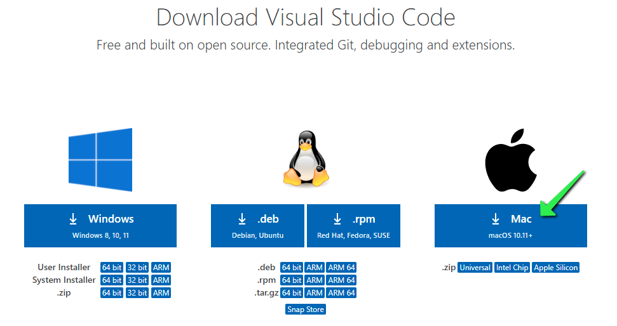Download the Mac macOS 10.11+ build
The image size is (617, 326).
coord(511,226)
